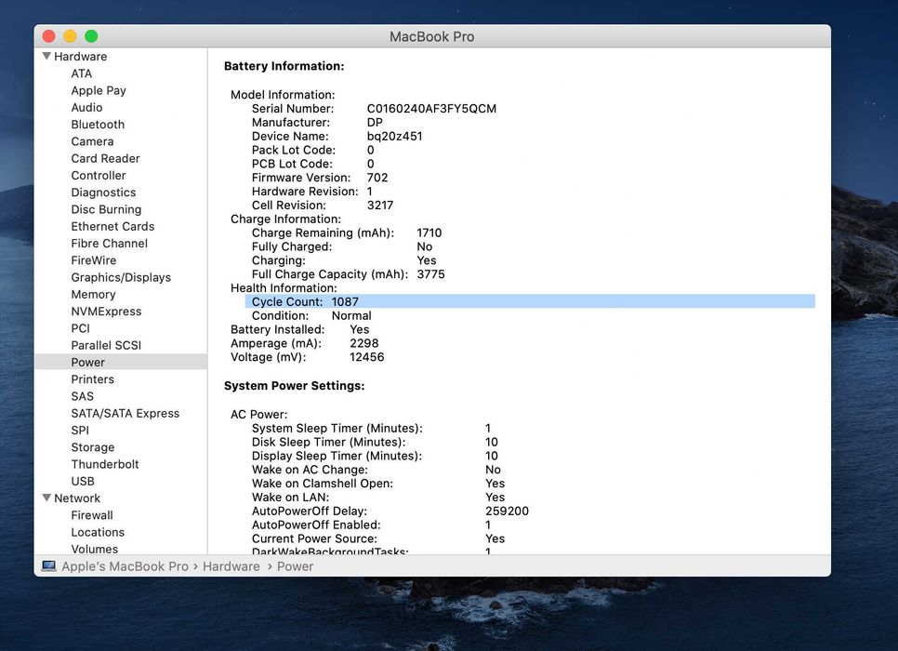Click Charge Remaining value 1710

[x=429, y=232]
